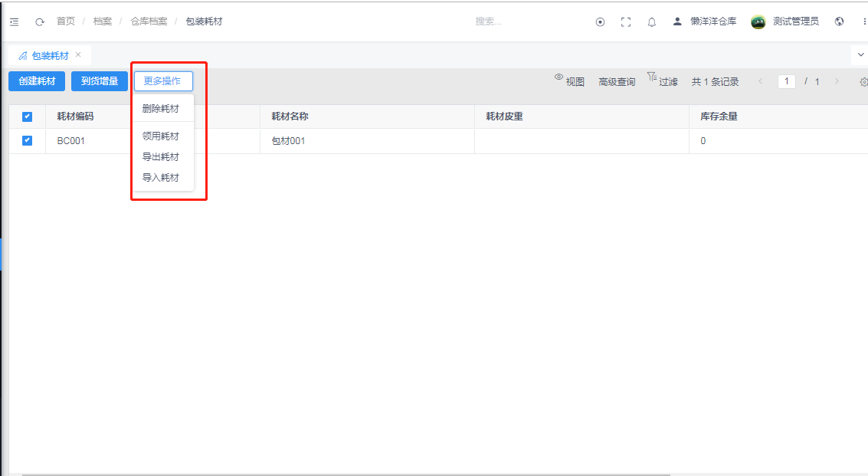Switch to the 包装耗材 tab
Image resolution: width=868 pixels, height=476 pixels.
point(50,55)
